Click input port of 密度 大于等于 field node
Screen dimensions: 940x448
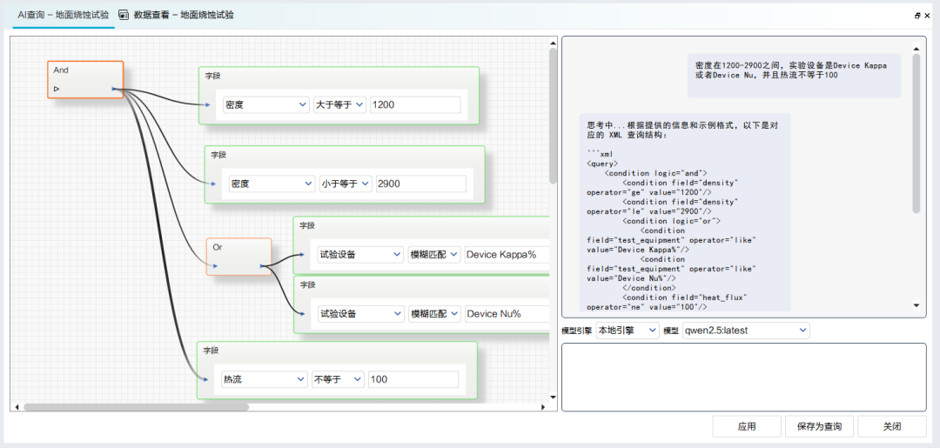pos(207,105)
